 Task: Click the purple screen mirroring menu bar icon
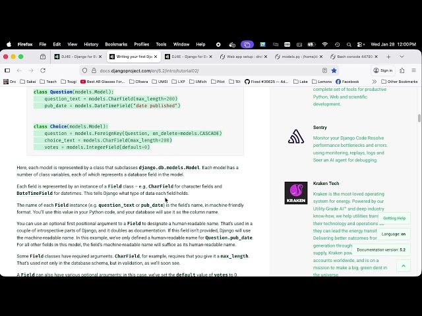click(247, 45)
